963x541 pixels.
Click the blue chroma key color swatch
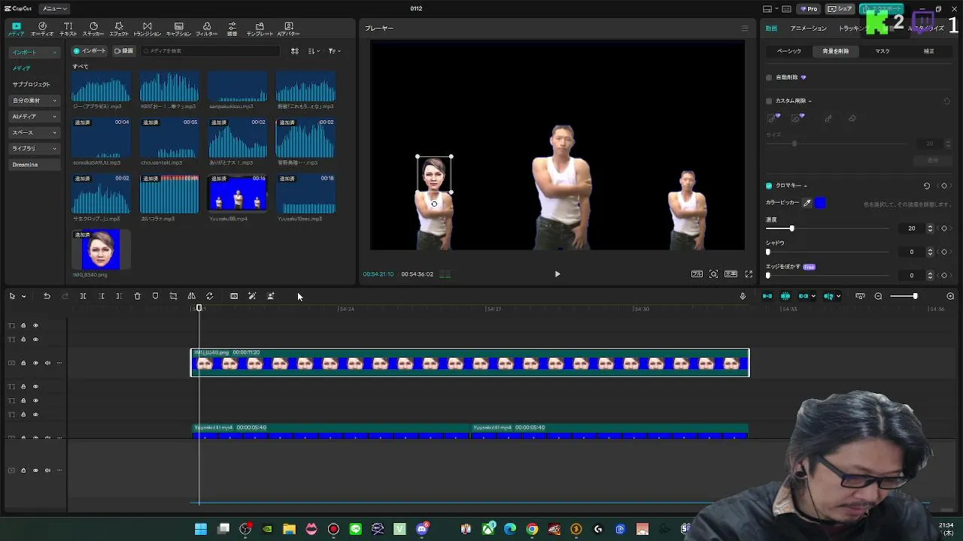(820, 203)
